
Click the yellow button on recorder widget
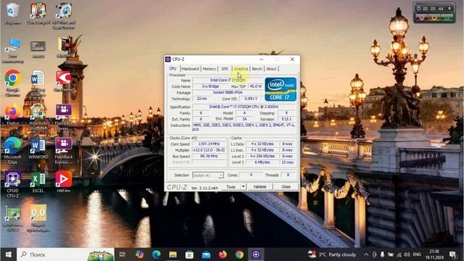pos(434,17)
